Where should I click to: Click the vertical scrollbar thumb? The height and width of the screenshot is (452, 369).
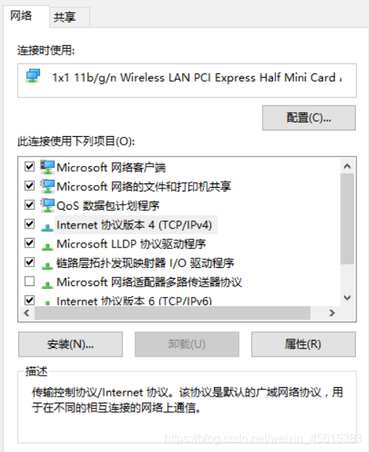coord(347,219)
